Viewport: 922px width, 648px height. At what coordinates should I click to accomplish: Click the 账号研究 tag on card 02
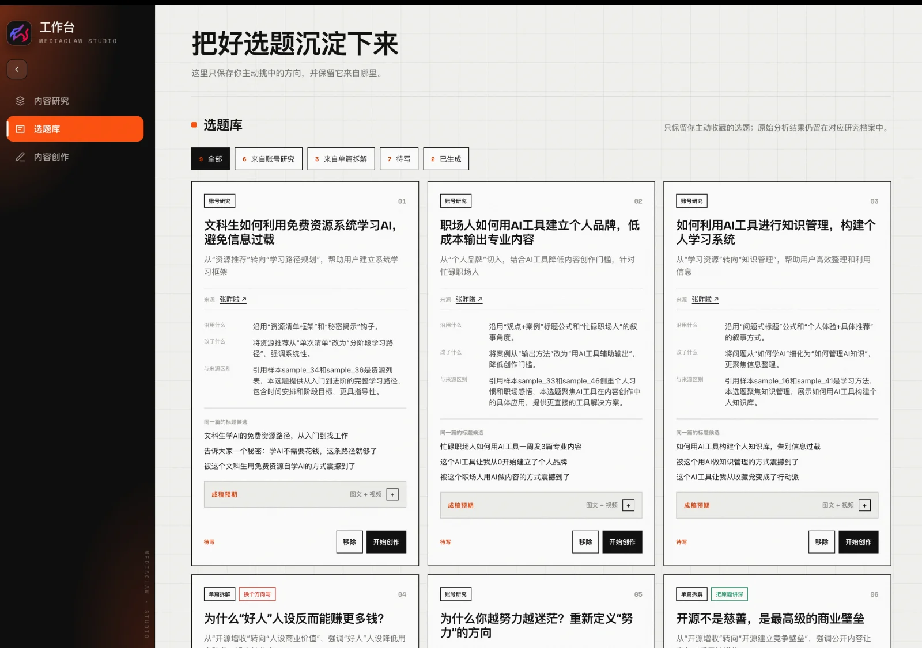pyautogui.click(x=456, y=201)
